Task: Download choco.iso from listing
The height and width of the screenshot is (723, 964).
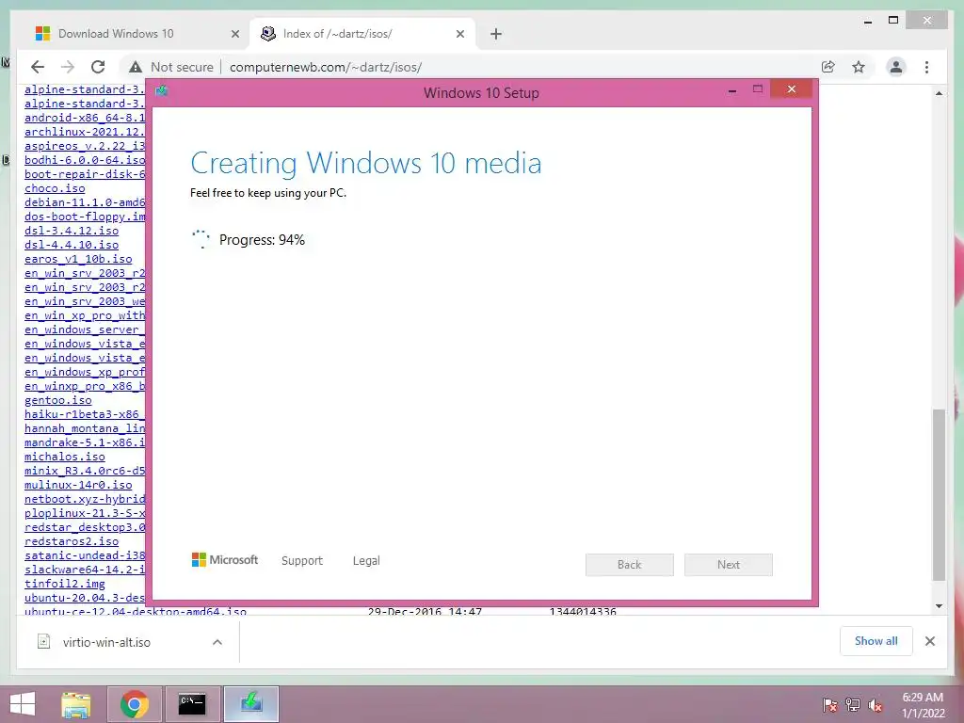Action: tap(55, 188)
